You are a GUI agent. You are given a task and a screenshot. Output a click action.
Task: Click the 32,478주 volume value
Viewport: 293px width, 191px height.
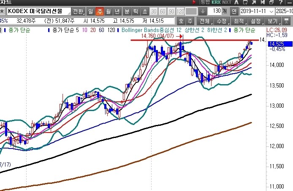click(x=26, y=21)
